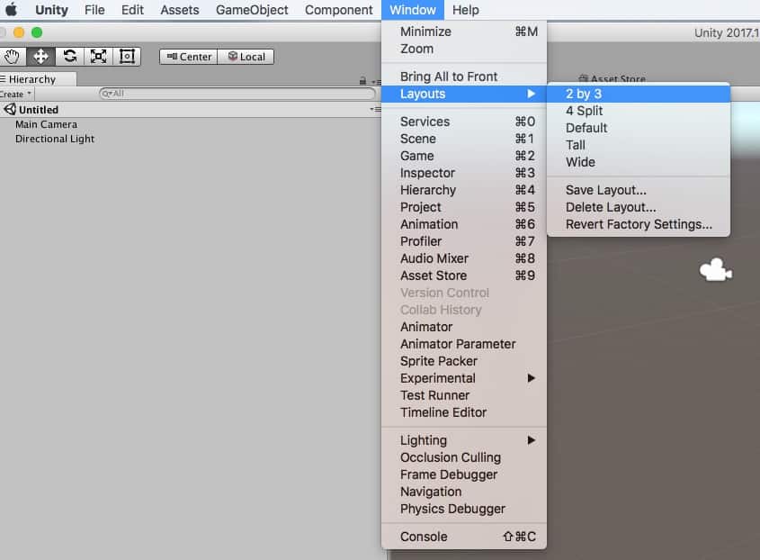This screenshot has width=760, height=560.
Task: Select the Hand tool in toolbar
Action: point(12,57)
